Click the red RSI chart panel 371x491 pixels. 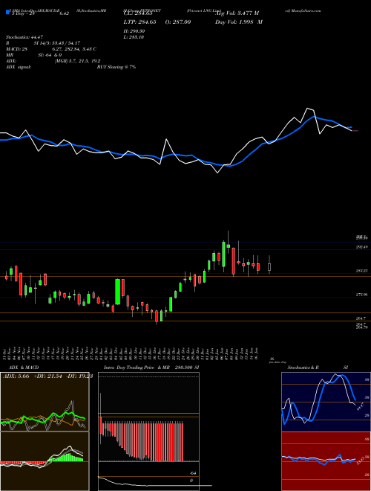pos(326,461)
